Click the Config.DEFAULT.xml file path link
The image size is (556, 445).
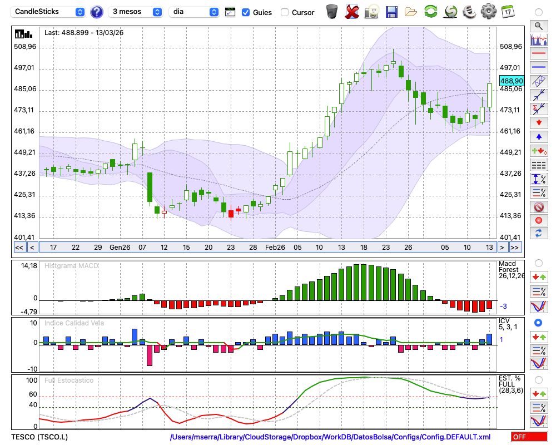(330, 437)
